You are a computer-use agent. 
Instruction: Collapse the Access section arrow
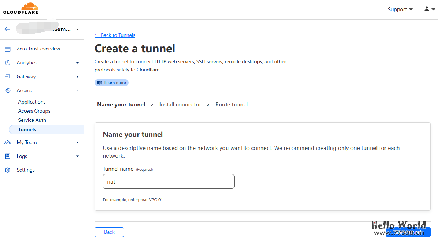[x=77, y=91]
